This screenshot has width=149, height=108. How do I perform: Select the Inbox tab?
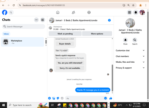point(6,34)
